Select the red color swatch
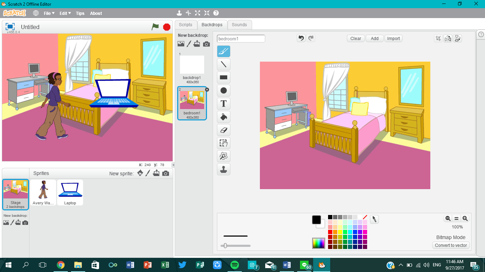The image size is (485, 272). pyautogui.click(x=330, y=232)
